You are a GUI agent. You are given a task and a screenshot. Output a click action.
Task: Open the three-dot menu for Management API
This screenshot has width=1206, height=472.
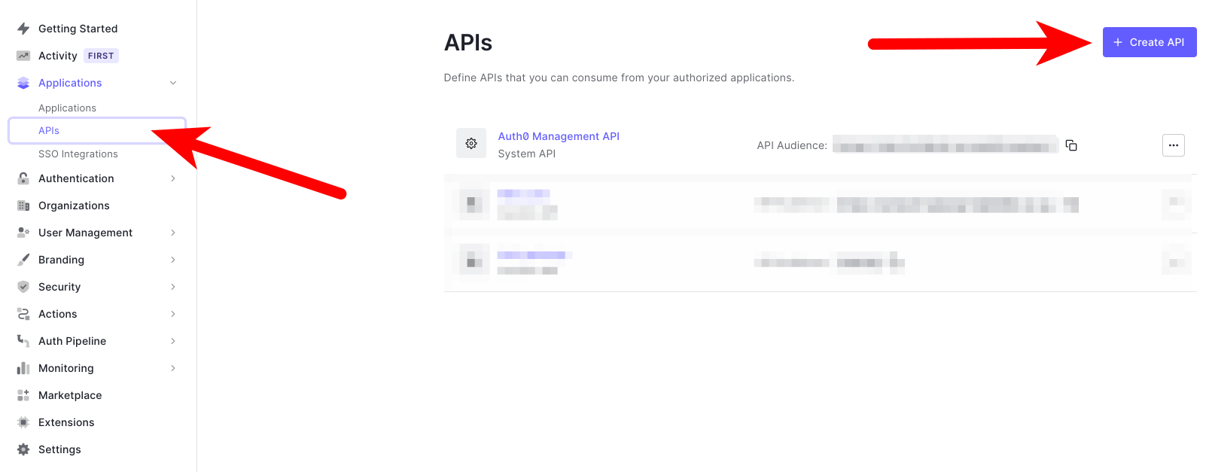(x=1173, y=145)
